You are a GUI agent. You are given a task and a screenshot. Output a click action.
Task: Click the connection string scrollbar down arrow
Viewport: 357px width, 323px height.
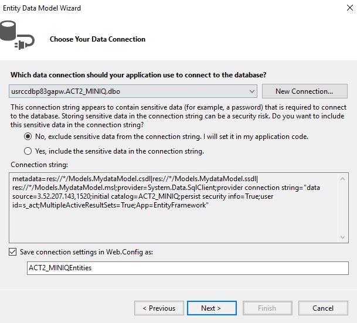(x=344, y=236)
